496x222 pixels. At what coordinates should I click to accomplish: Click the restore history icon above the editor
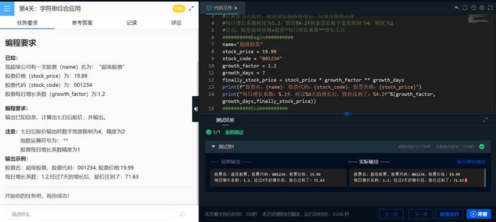[x=473, y=8]
